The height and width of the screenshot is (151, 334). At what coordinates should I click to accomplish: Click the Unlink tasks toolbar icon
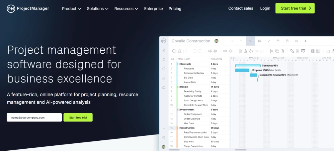[x=230, y=51]
